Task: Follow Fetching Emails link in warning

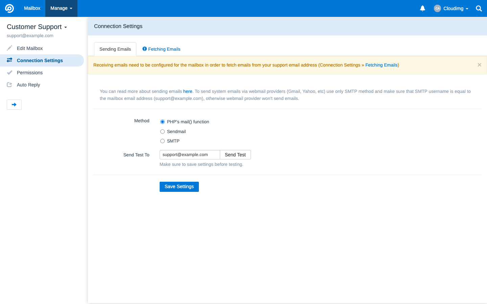Action: coord(381,65)
